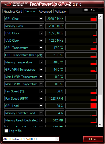Click the 942 MB memory used value
Screen dimensions: 105x144
pyautogui.click(x=55, y=120)
